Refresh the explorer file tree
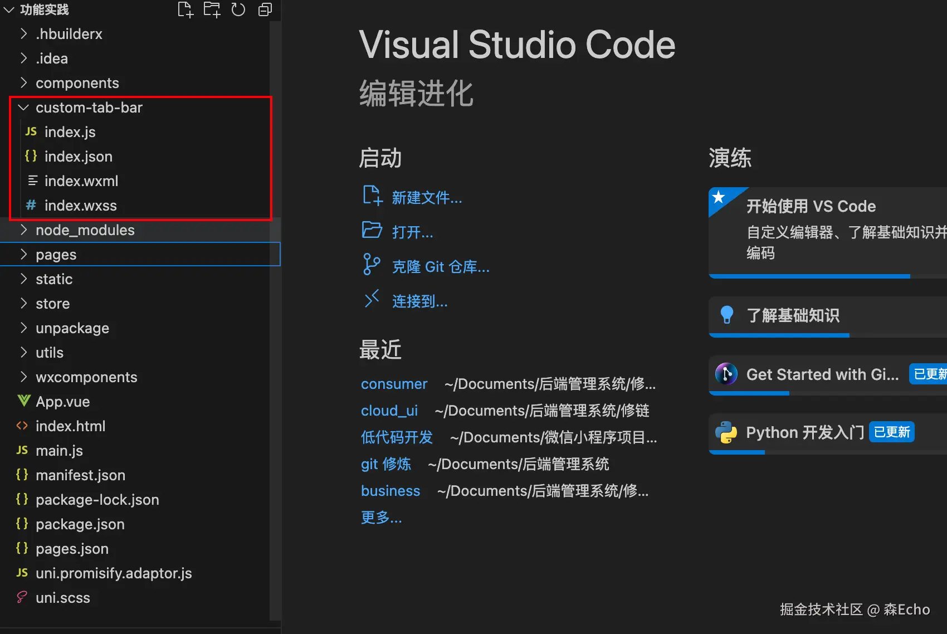 pos(238,9)
